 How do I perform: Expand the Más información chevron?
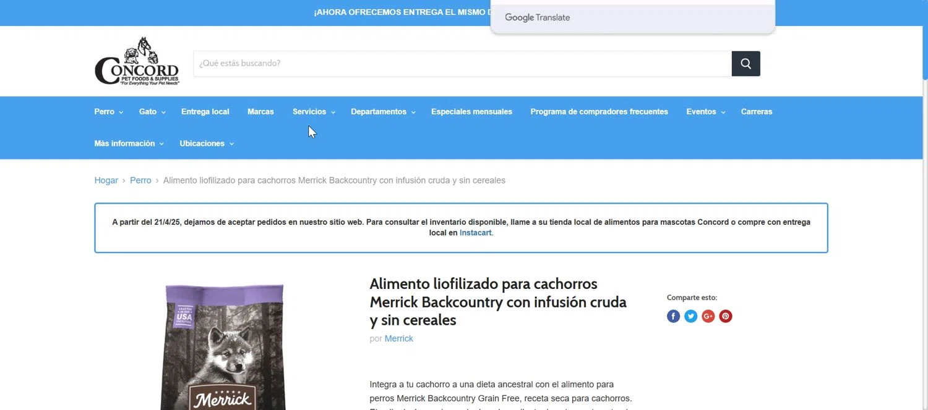coord(161,144)
